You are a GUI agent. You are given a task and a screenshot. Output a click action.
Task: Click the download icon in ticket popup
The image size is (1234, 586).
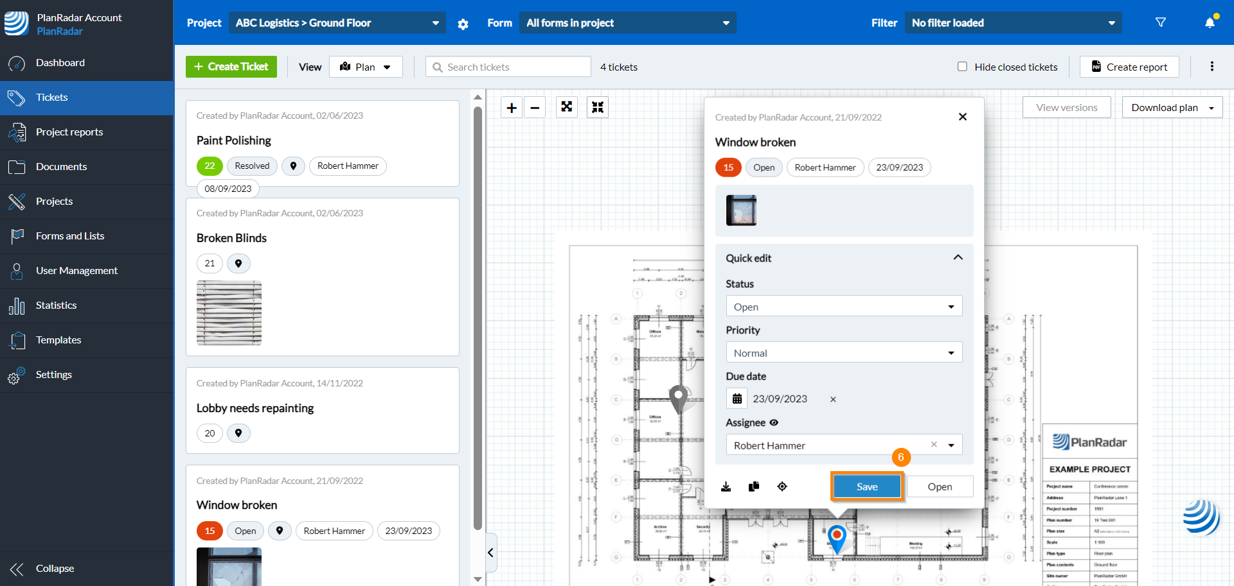coord(726,487)
